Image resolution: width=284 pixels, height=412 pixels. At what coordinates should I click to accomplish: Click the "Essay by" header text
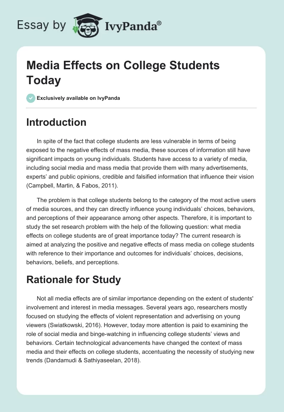(42, 25)
